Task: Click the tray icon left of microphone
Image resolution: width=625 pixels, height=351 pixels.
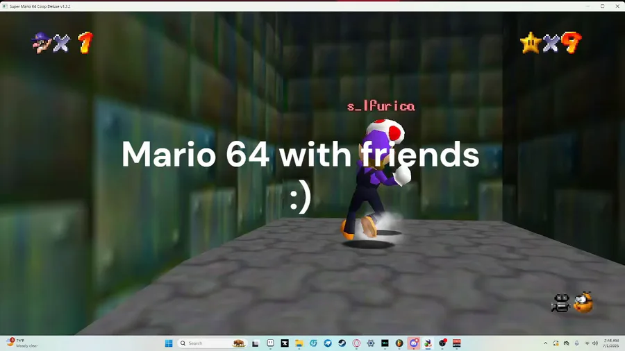Action: coord(567,343)
